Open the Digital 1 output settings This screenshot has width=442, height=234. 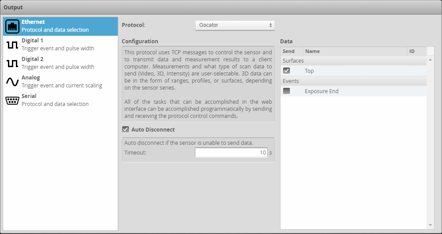57,45
